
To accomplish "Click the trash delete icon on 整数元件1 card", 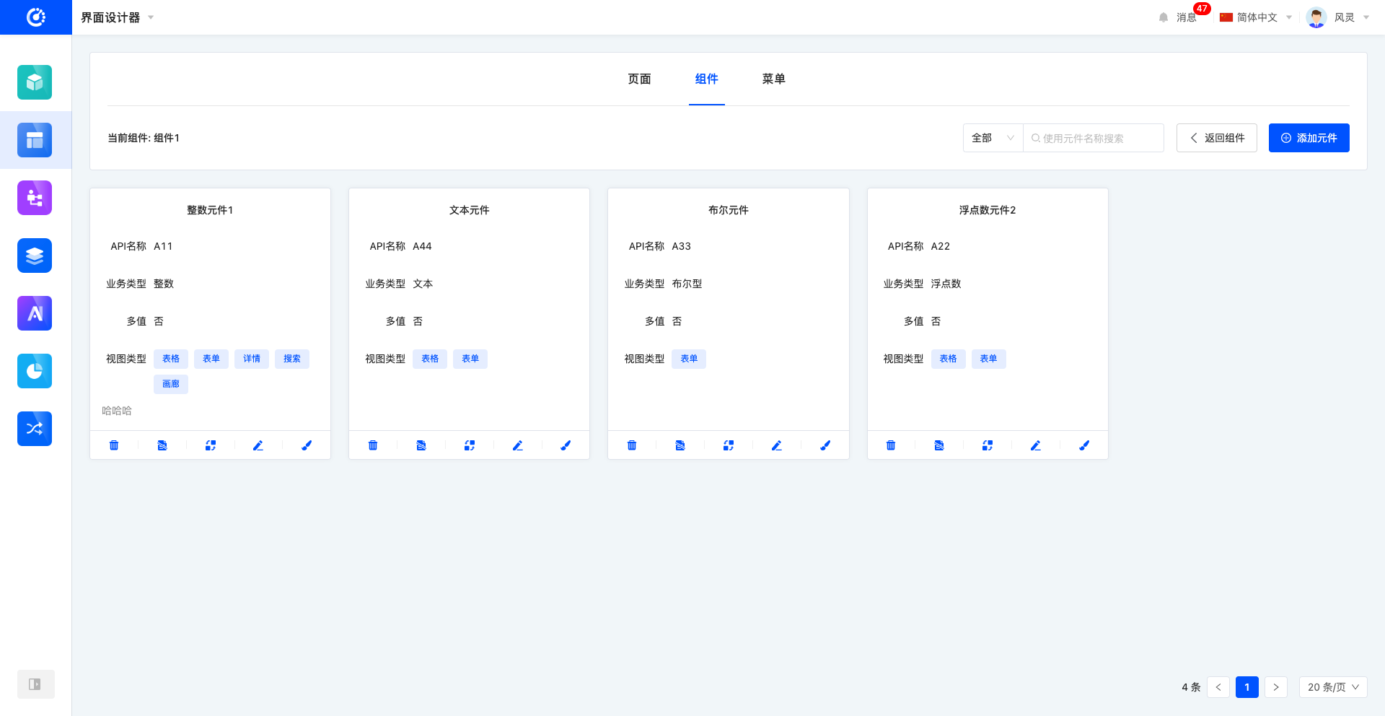I will point(114,445).
